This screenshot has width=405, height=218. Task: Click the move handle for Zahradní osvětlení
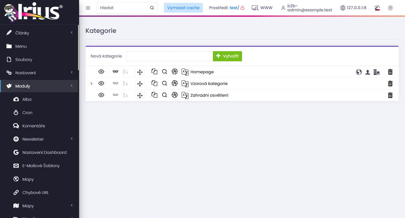tap(140, 95)
